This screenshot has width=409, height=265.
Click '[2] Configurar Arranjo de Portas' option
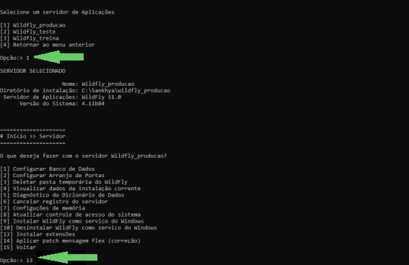tap(53, 176)
